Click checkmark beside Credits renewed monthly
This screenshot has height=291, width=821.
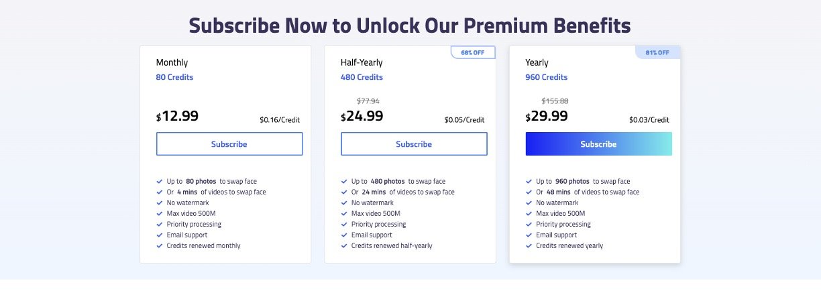(x=159, y=246)
